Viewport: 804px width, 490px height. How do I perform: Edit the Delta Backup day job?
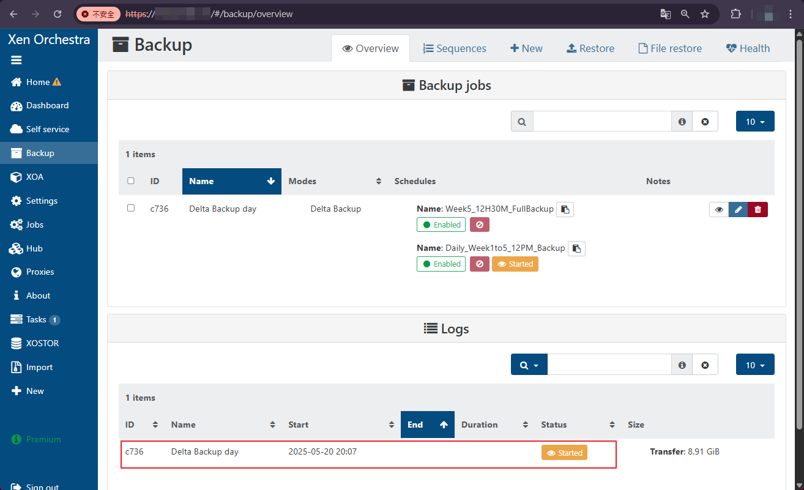[739, 210]
